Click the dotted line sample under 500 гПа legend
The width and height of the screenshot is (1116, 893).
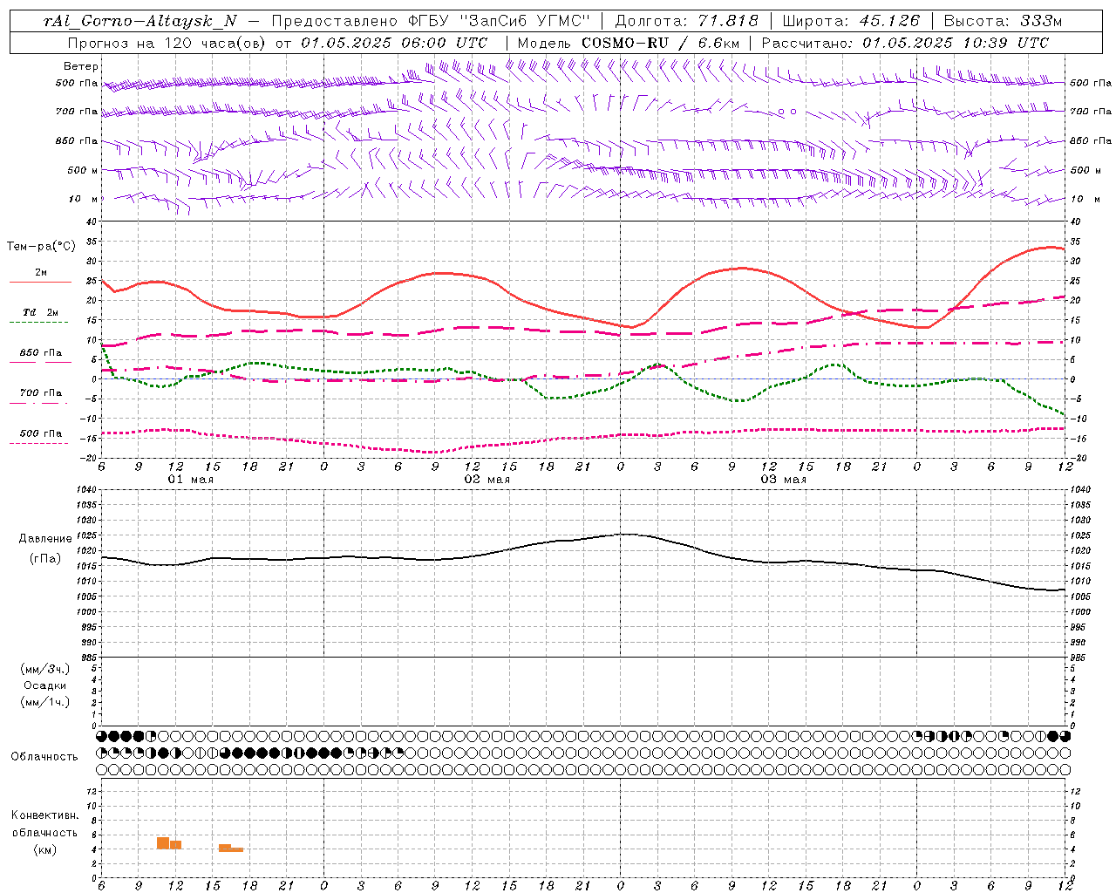coord(38,444)
